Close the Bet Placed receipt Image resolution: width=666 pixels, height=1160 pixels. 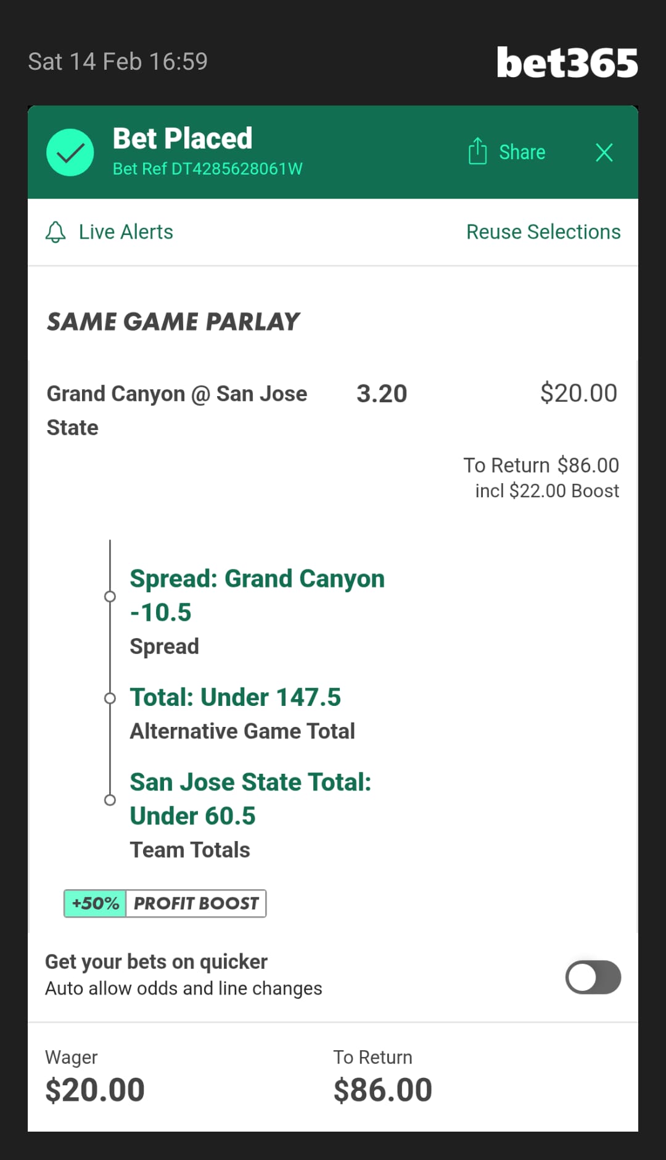coord(604,152)
